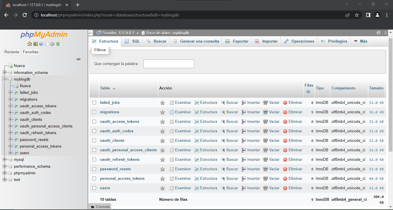
Task: Open the Privilegios tab
Action: click(334, 41)
